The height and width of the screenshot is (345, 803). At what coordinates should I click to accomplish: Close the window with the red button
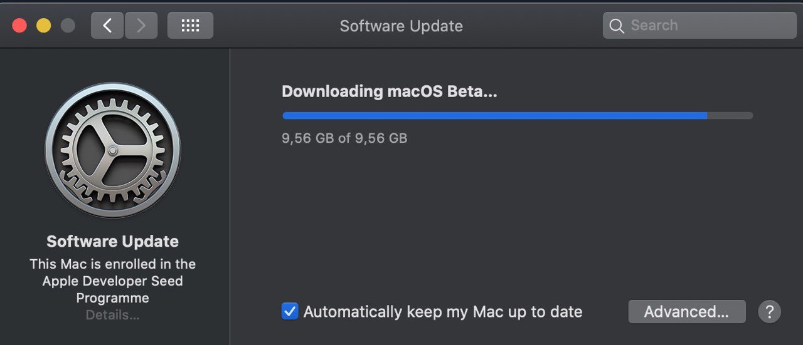(20, 26)
